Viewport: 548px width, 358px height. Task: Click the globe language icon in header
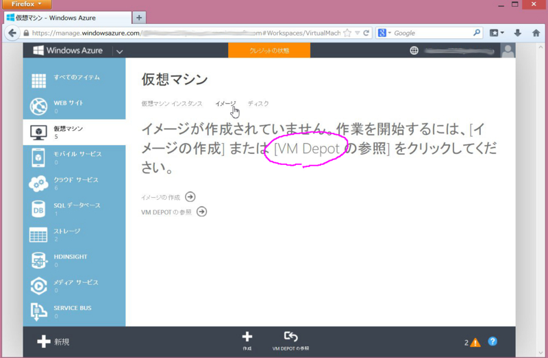pyautogui.click(x=414, y=51)
